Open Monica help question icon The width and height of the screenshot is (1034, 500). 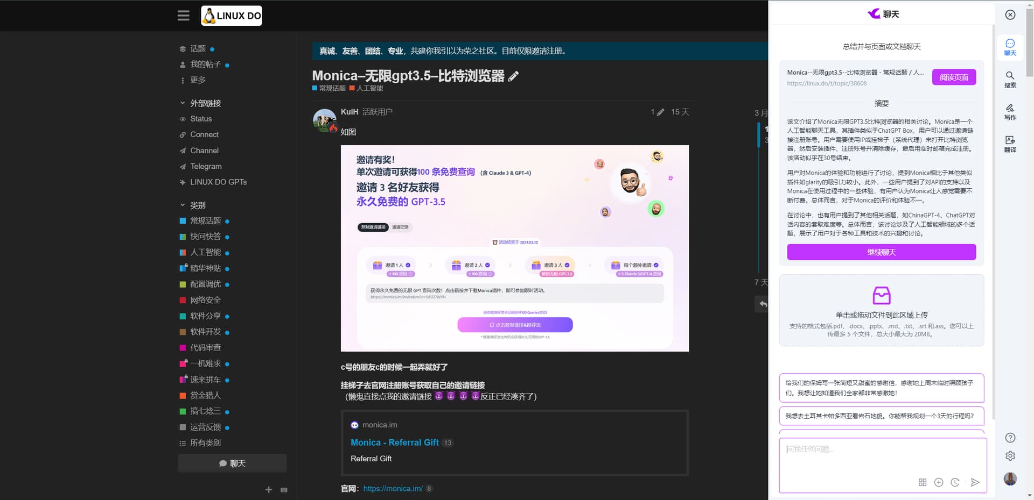pos(1010,438)
